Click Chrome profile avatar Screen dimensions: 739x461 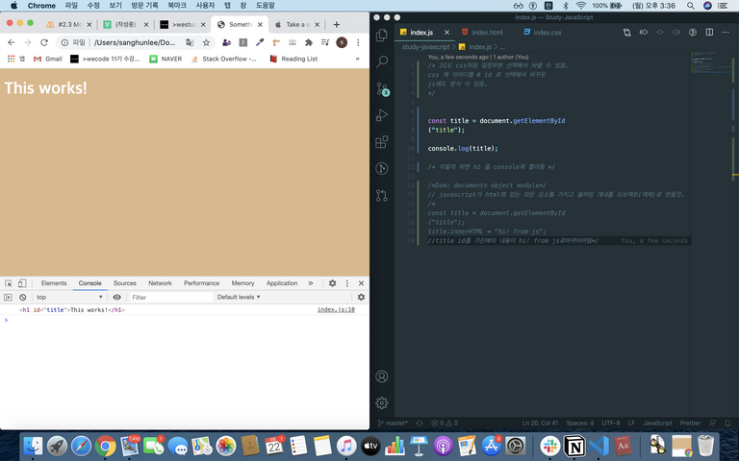tap(342, 42)
